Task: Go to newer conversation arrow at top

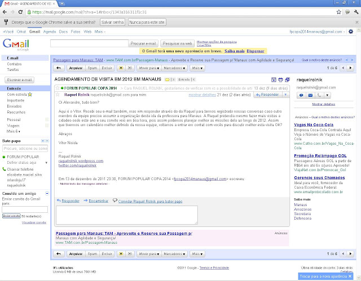Action: click(x=343, y=68)
